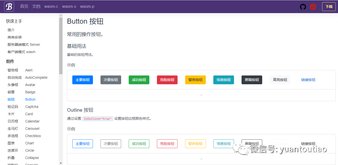Open the wasm-c nav link
This screenshot has height=165, width=338.
(x=51, y=7)
